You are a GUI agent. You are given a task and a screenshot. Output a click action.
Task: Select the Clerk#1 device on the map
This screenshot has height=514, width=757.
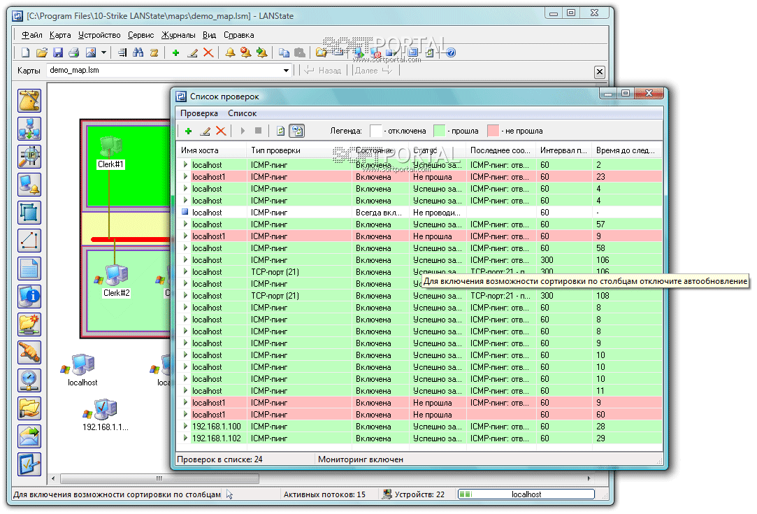coord(111,152)
